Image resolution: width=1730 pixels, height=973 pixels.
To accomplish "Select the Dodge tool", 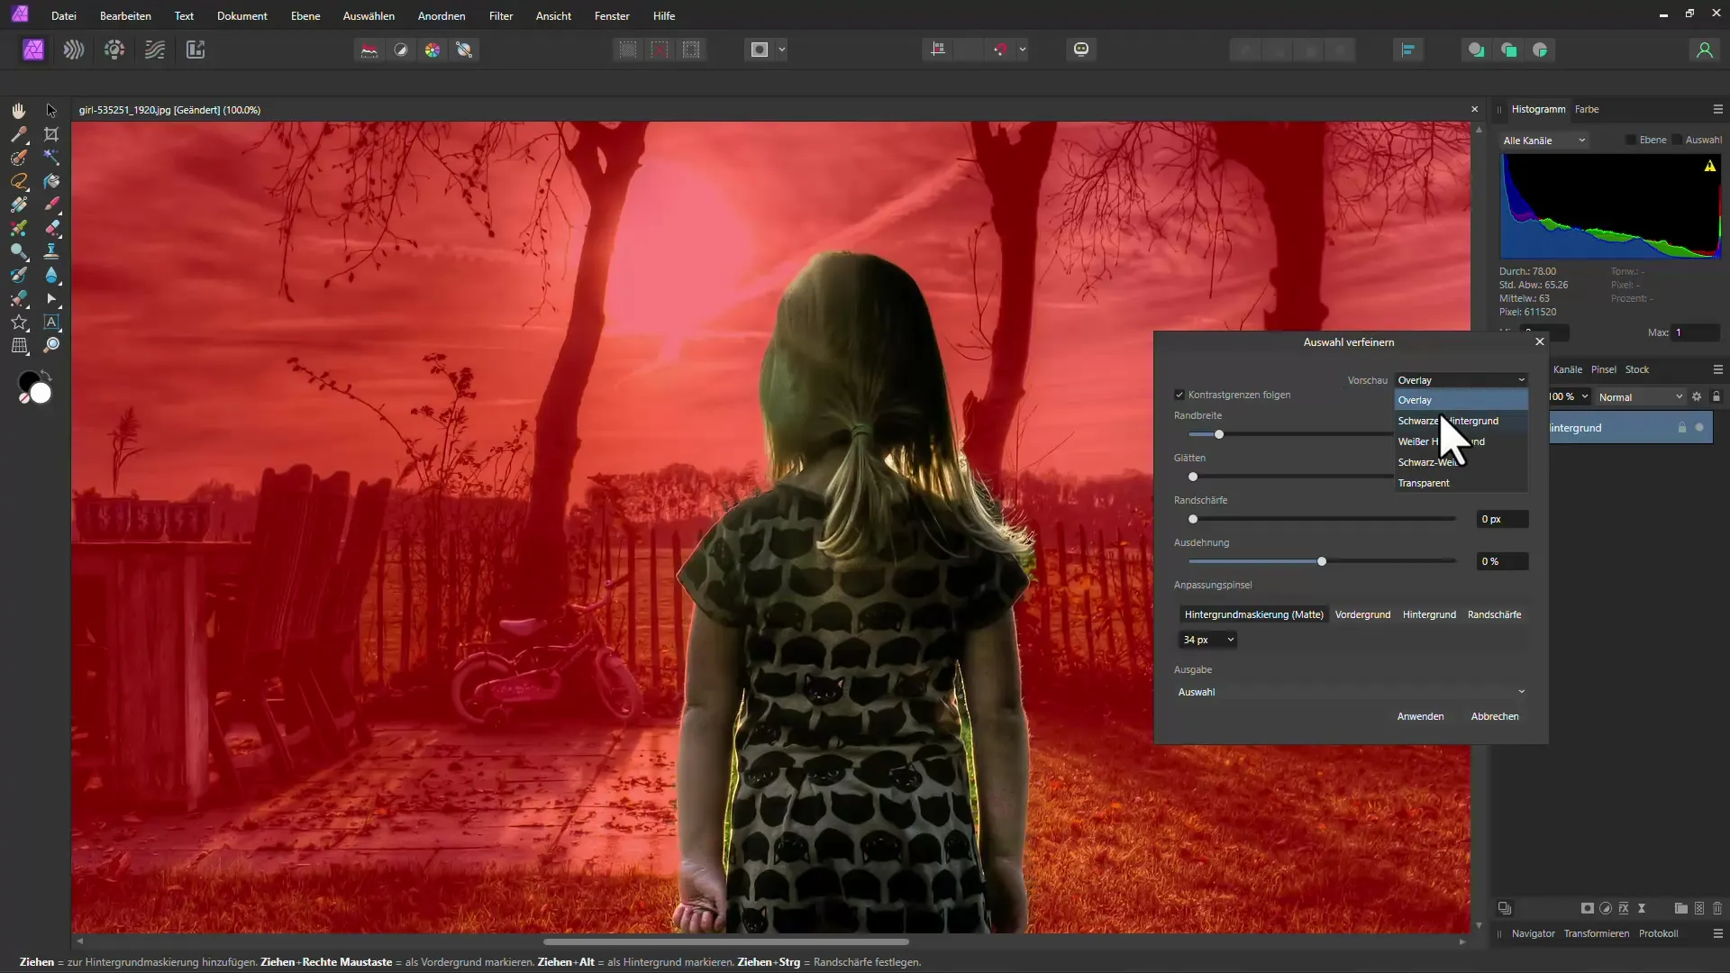I will (x=18, y=251).
